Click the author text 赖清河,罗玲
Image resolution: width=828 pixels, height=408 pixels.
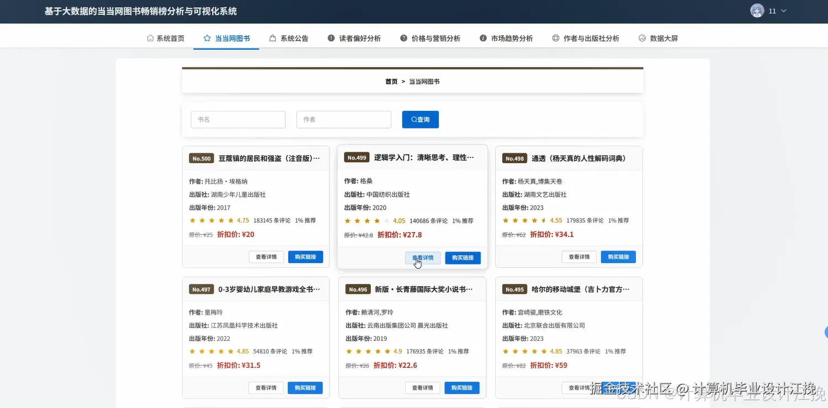(x=377, y=313)
